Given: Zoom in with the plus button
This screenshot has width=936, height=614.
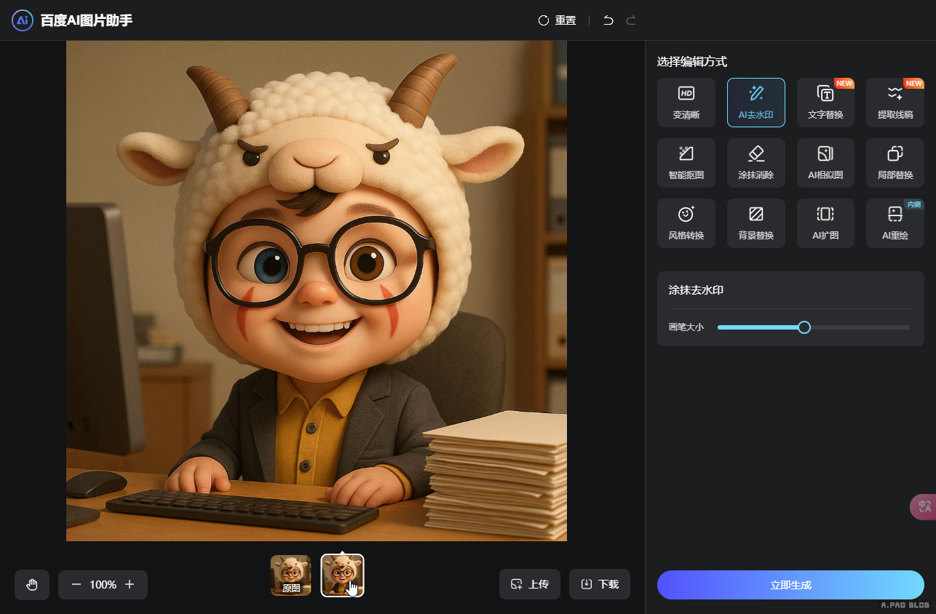Looking at the screenshot, I should [130, 584].
